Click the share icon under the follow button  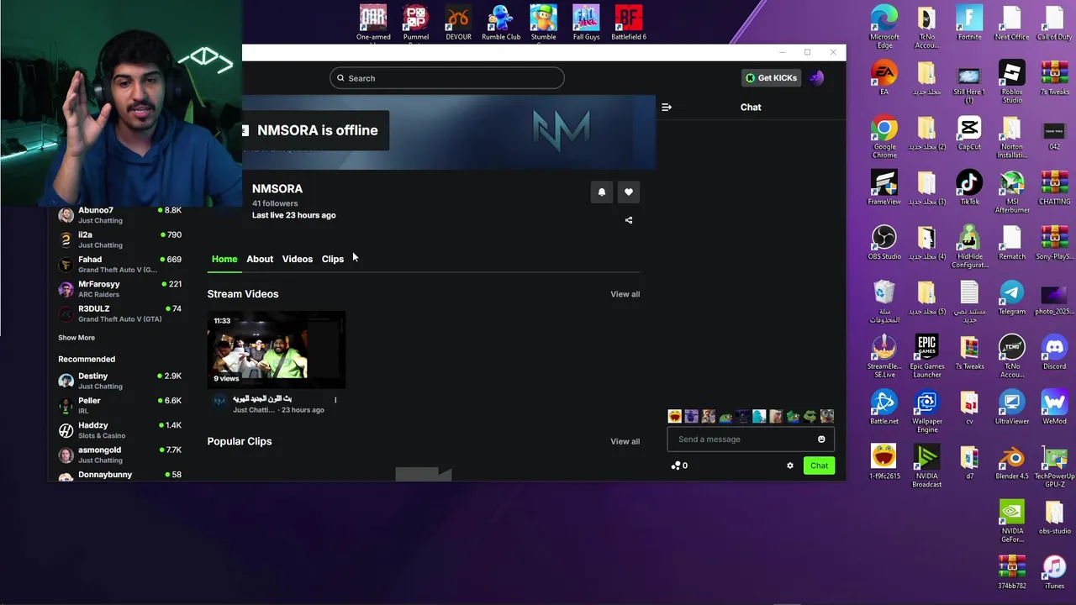tap(629, 220)
